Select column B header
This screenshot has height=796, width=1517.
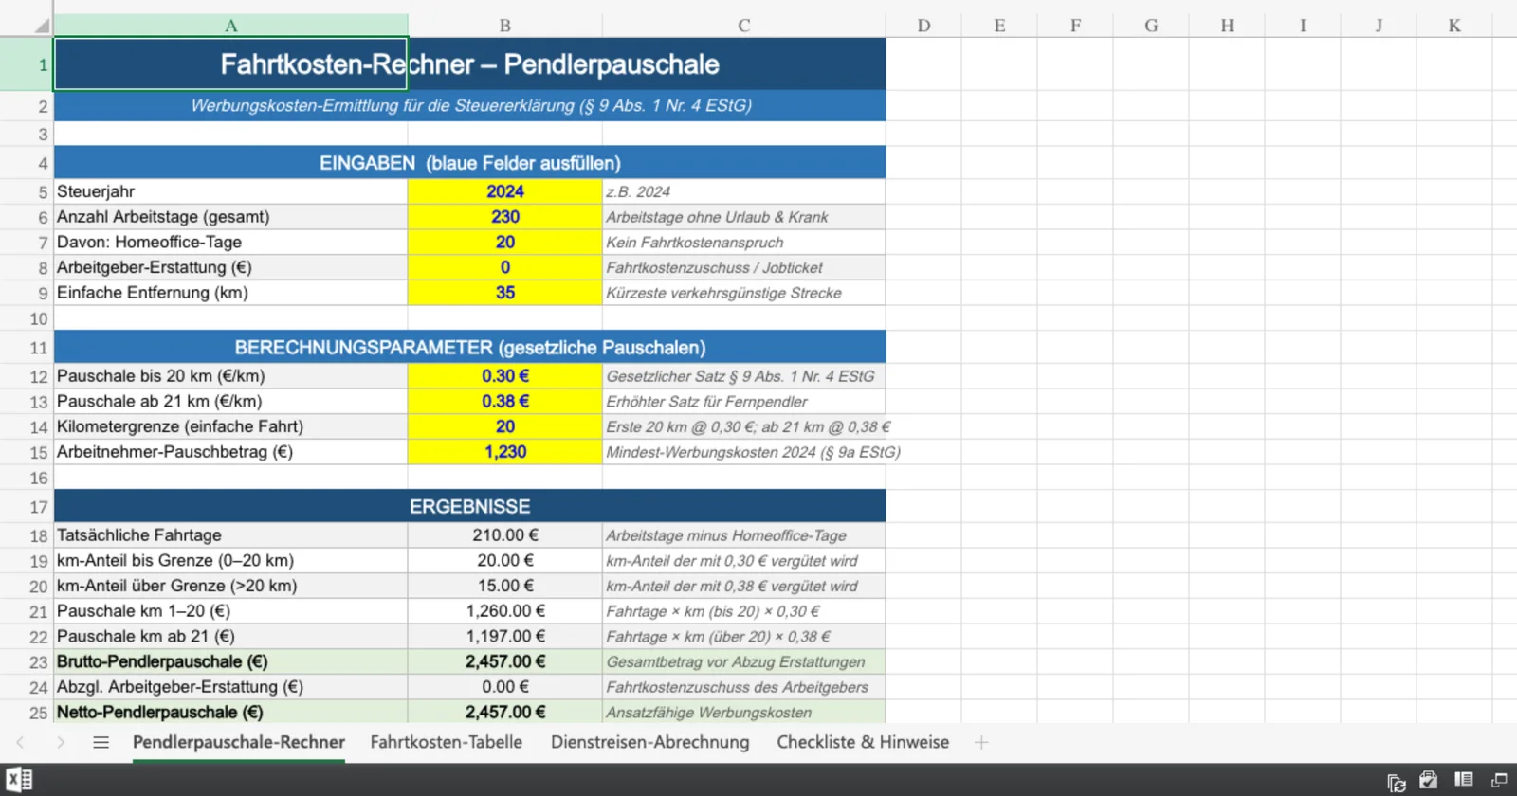click(x=505, y=26)
